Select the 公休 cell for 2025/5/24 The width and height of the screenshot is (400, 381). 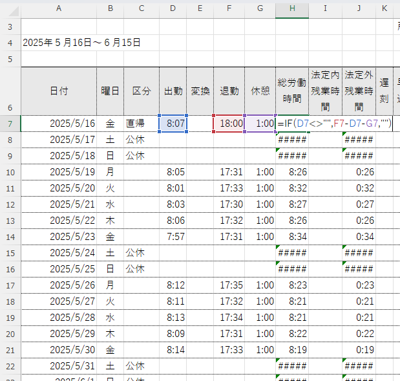pyautogui.click(x=141, y=252)
